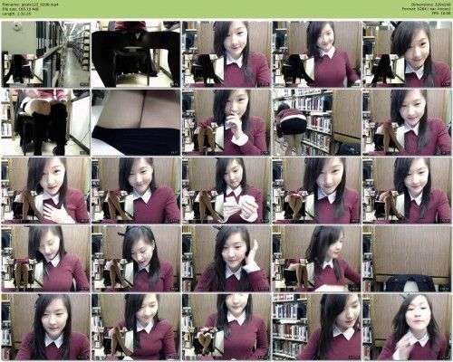Select the frame holding white paper
The image size is (453, 362).
[x=226, y=191]
